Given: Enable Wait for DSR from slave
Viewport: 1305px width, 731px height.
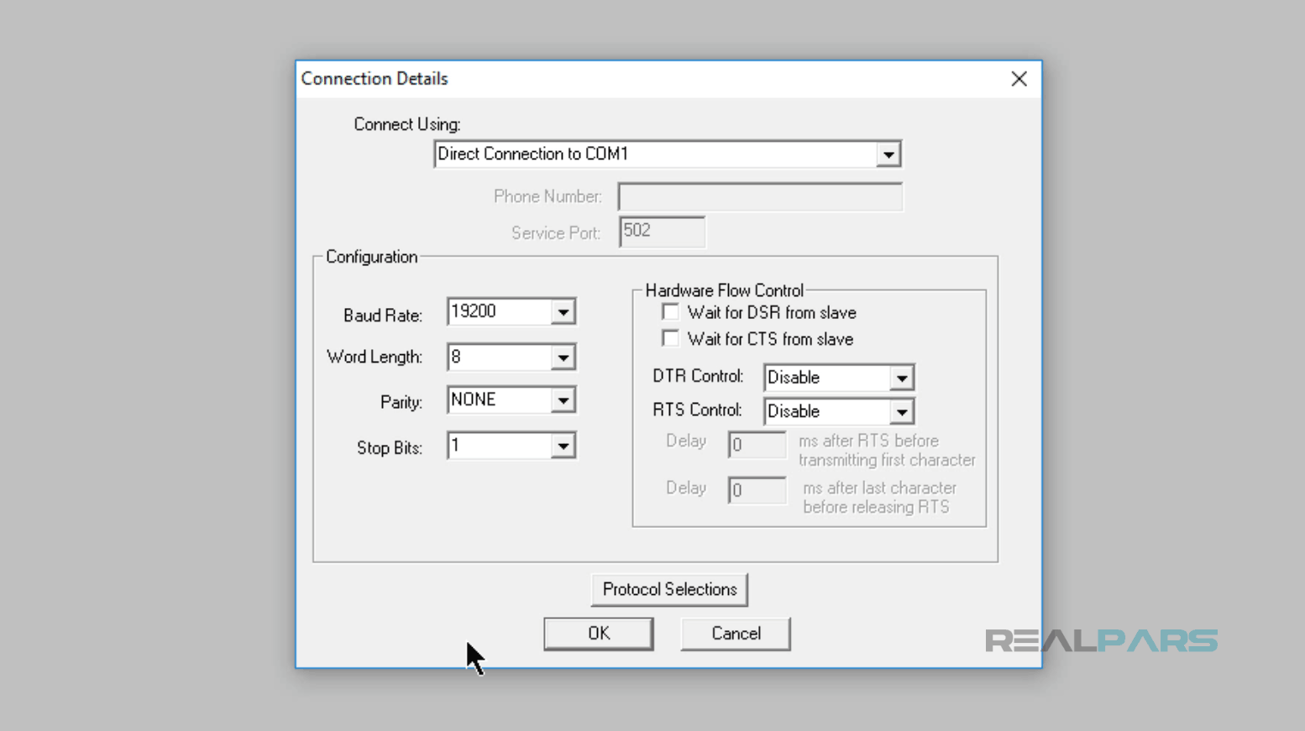Looking at the screenshot, I should (x=670, y=311).
